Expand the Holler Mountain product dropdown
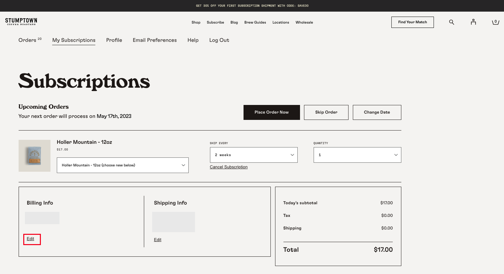The width and height of the screenshot is (504, 274). [123, 165]
